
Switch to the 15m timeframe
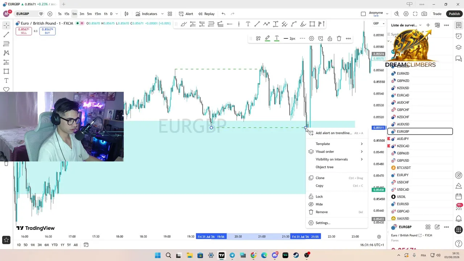pyautogui.click(x=98, y=14)
